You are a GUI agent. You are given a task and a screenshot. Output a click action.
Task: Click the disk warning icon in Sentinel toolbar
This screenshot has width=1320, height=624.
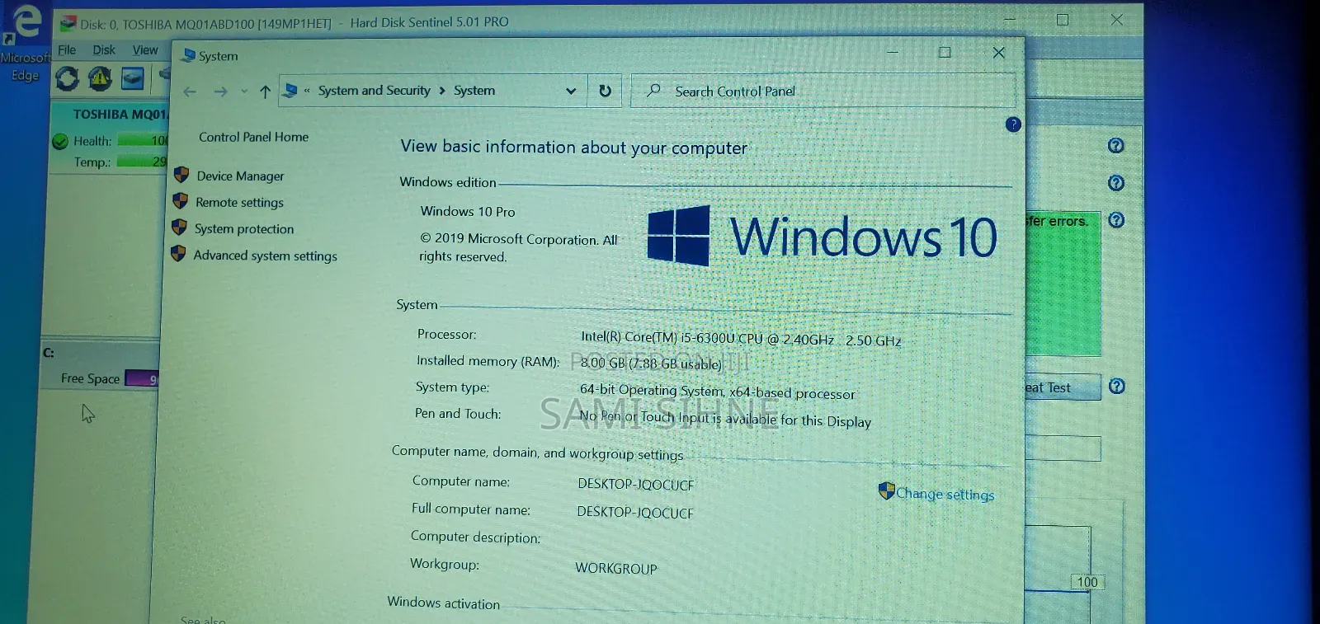(x=100, y=79)
